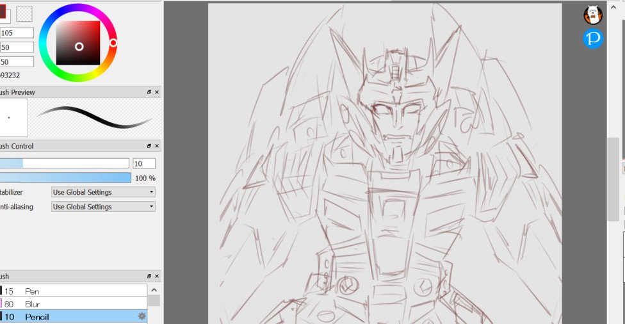Click the canvas vertical scrollbar thumb
This screenshot has width=625, height=324.
point(613,179)
